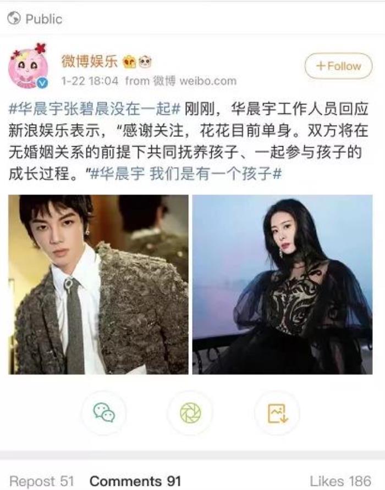View the right photo of woman in black dress
Viewport: 385px width, 490px height.
(x=282, y=285)
